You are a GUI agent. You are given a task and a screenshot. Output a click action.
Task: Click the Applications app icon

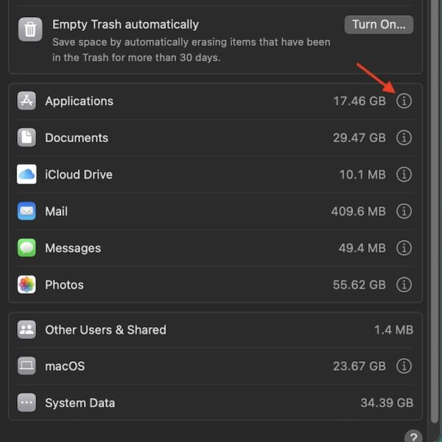coord(27,101)
